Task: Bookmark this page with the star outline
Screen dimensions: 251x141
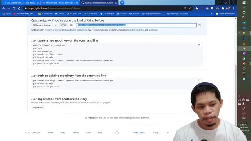Action: 190,8
